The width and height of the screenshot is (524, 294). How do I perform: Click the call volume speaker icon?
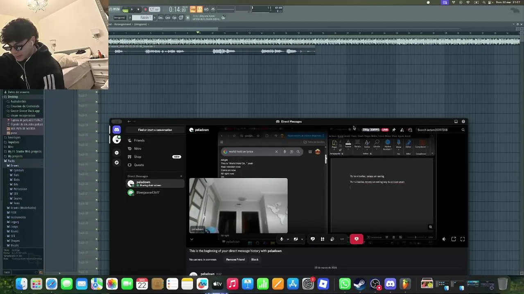(x=444, y=239)
